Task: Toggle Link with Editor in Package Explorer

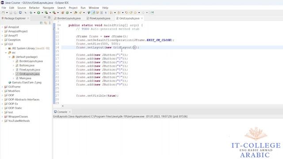Action: (46, 23)
